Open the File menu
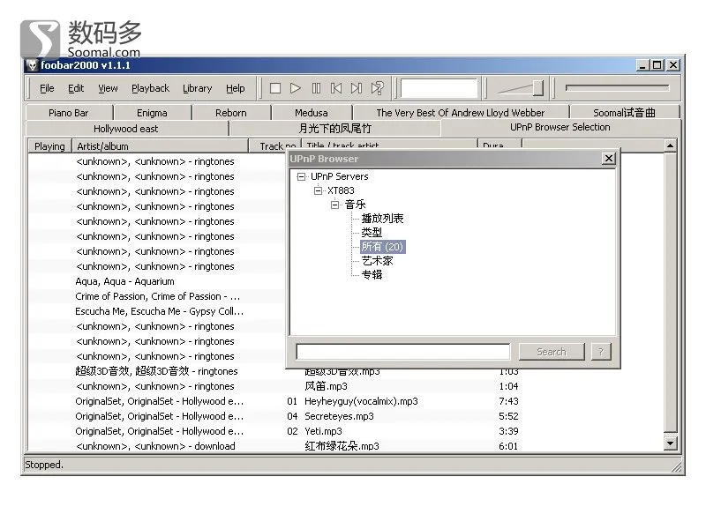 click(47, 88)
